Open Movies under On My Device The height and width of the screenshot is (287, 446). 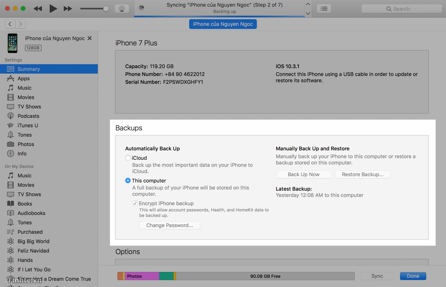pos(49,185)
